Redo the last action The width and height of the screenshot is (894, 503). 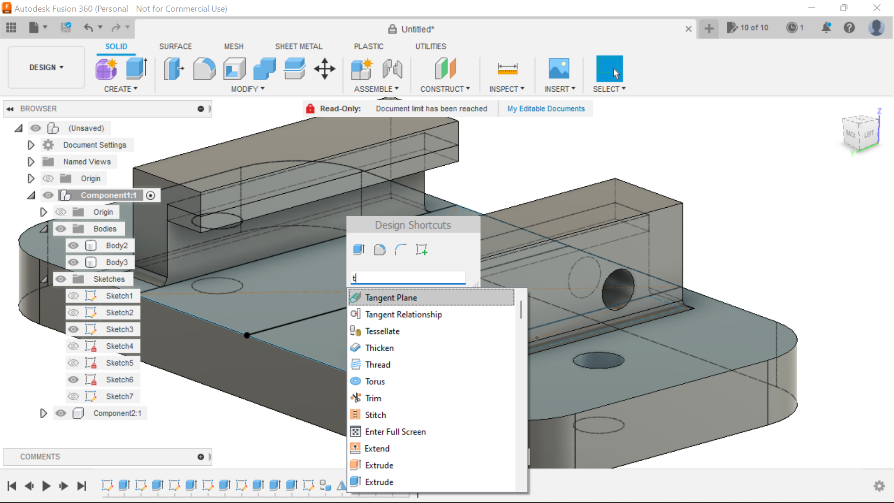(x=116, y=27)
